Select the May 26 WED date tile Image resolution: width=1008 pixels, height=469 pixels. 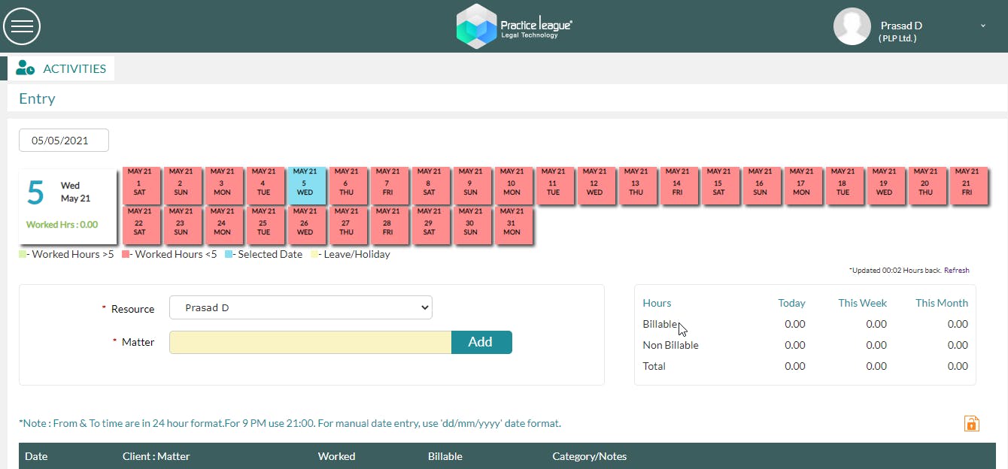tap(305, 225)
